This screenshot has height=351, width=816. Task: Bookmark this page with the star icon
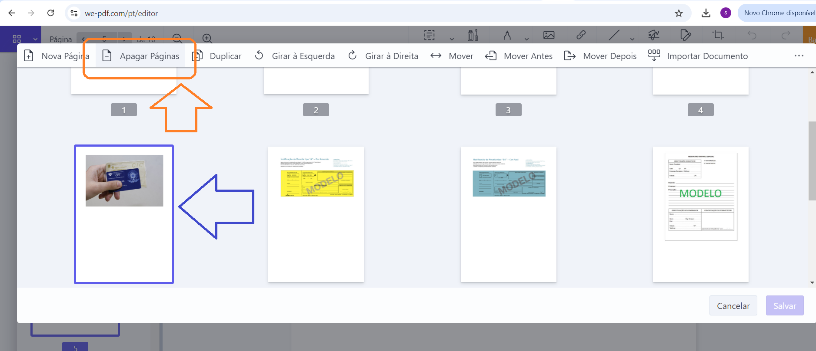point(679,13)
